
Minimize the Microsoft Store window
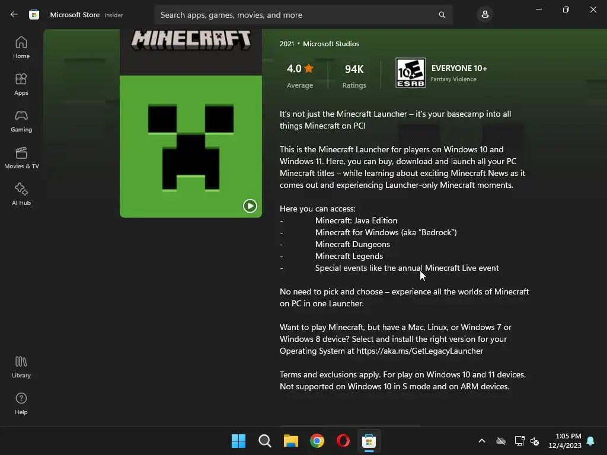(x=538, y=9)
